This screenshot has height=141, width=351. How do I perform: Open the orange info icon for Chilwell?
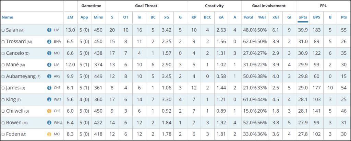click(x=49, y=111)
